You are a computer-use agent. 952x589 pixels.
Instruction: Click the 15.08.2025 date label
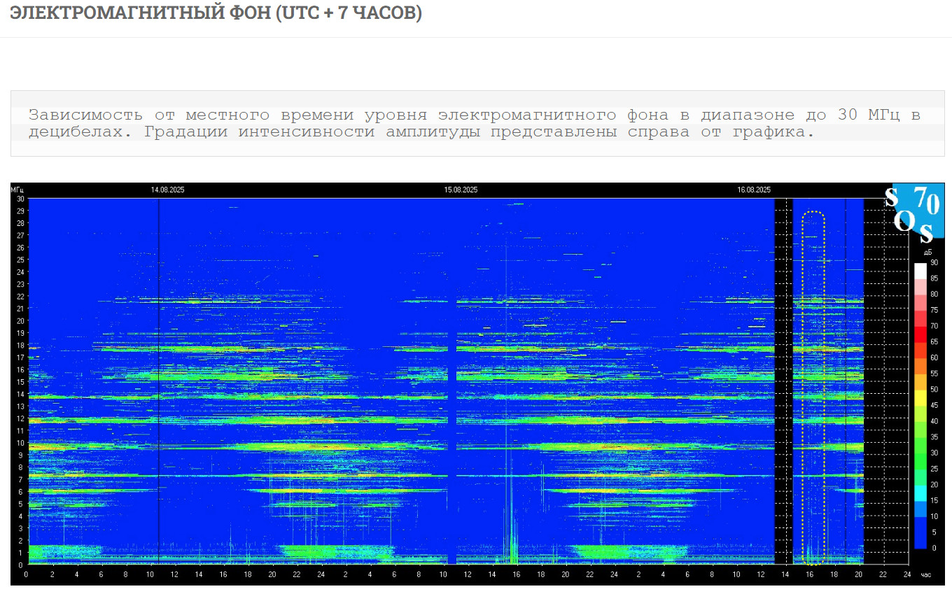click(461, 190)
